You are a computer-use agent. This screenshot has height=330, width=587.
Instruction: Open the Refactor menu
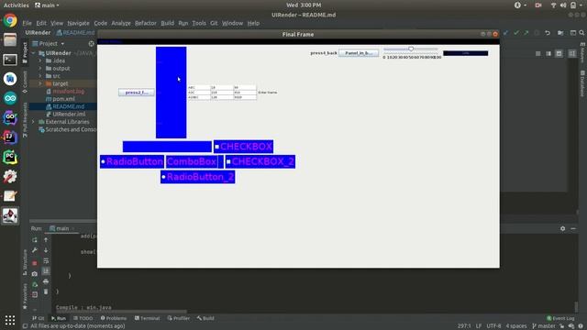pos(146,23)
